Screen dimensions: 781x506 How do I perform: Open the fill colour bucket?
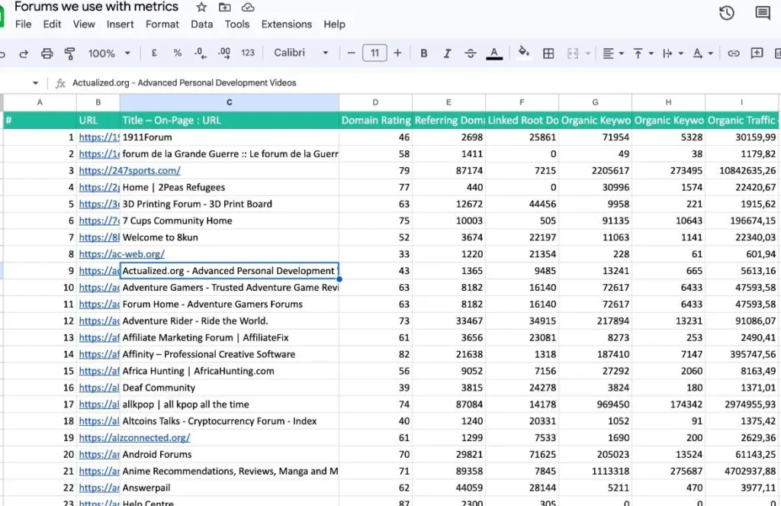[x=523, y=53]
